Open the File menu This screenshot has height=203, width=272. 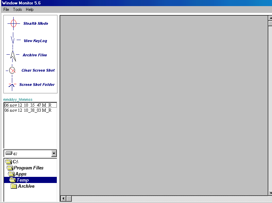coord(6,10)
